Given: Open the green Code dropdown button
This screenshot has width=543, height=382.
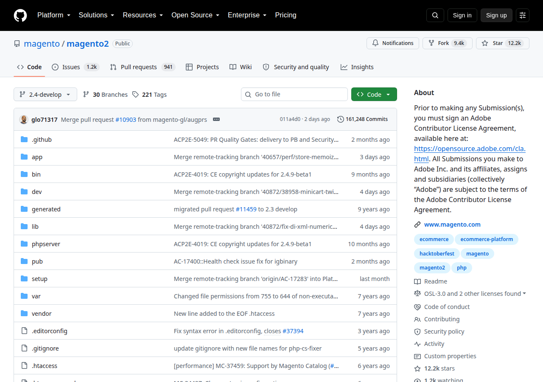Looking at the screenshot, I should pos(374,94).
